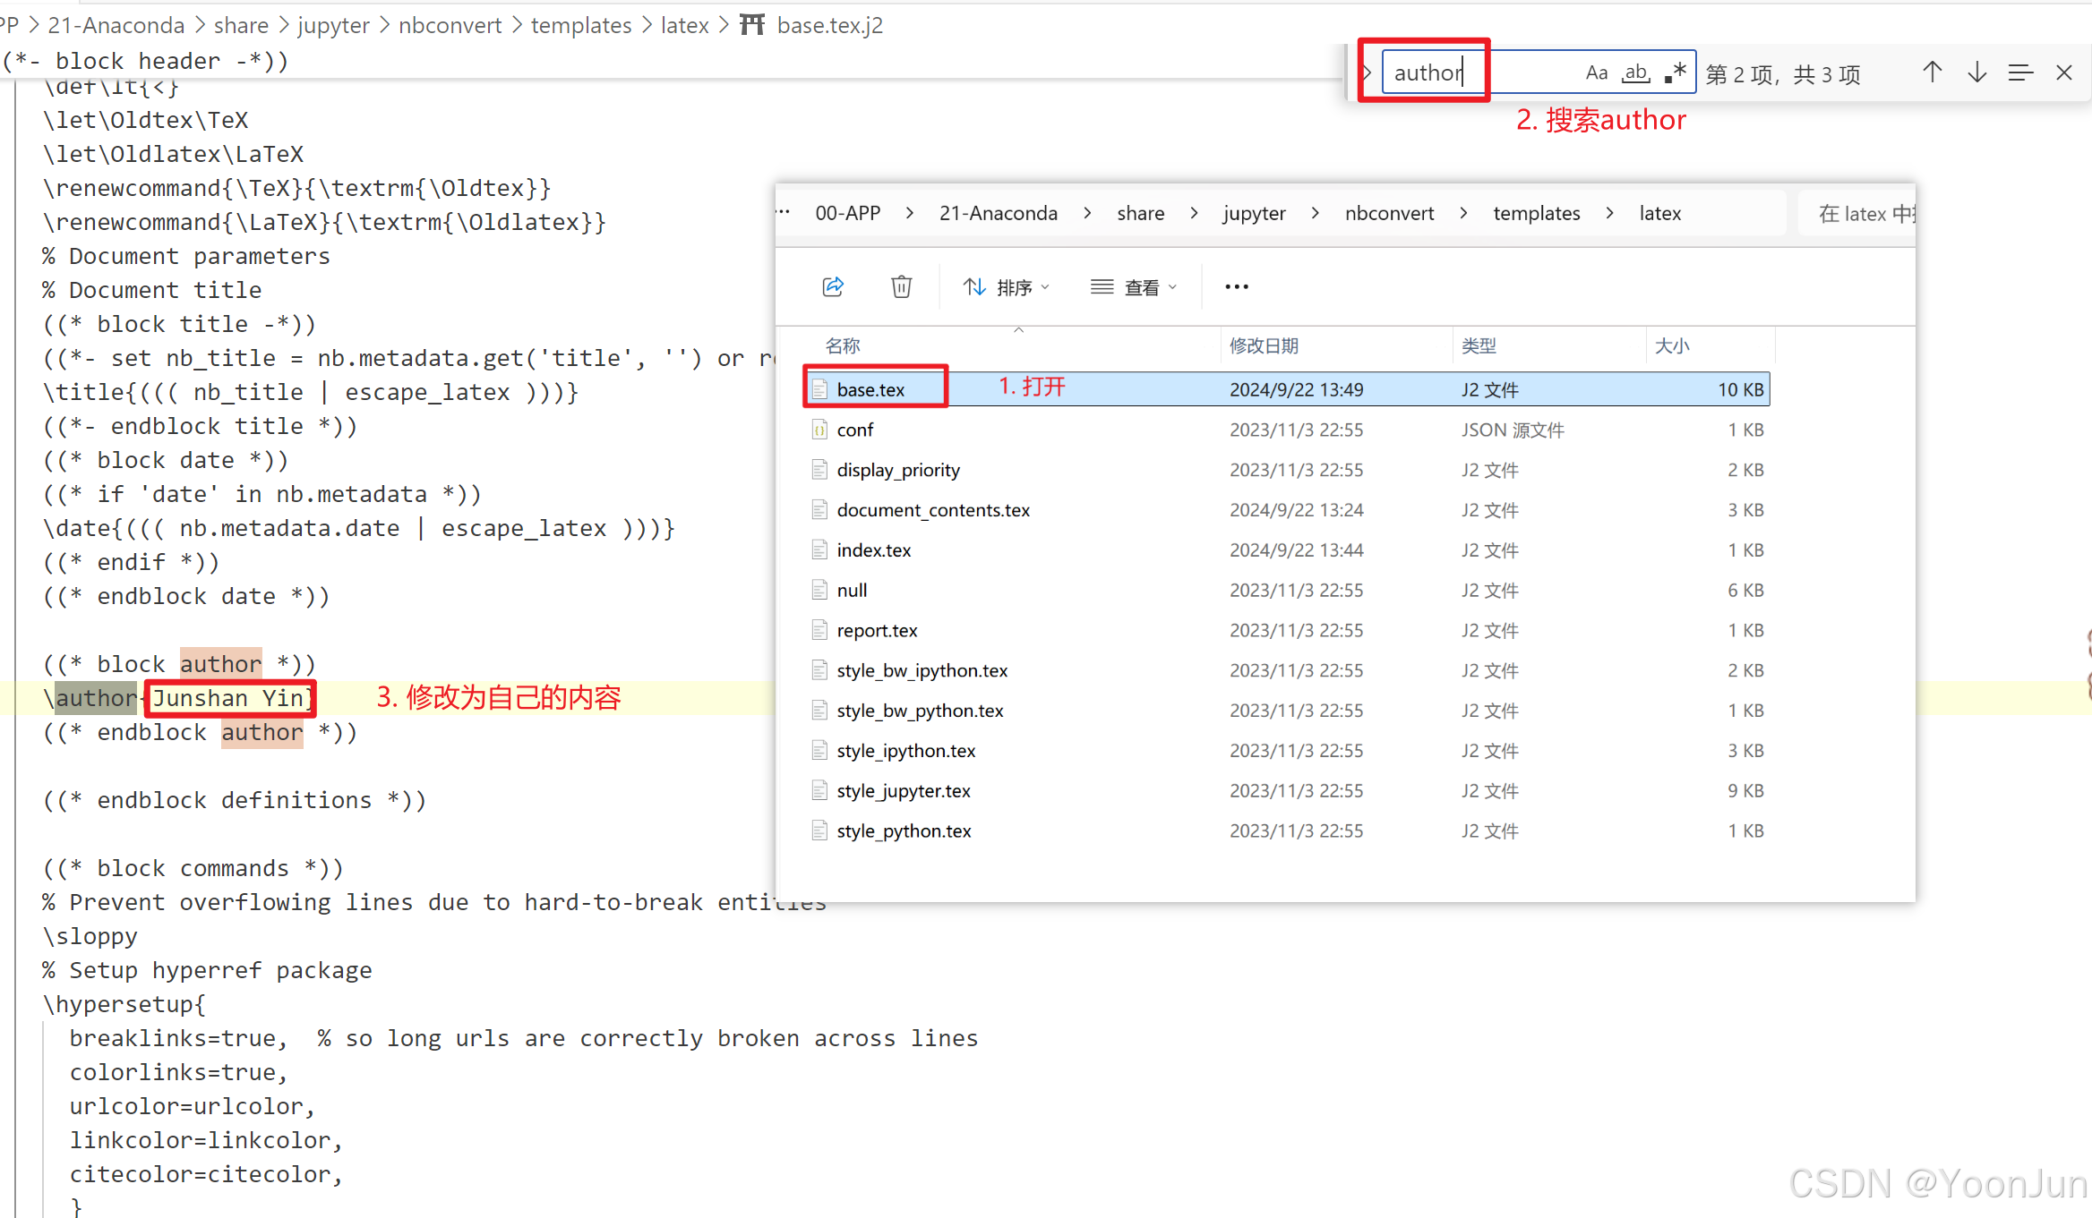Toggle Match Whole Word option
Viewport: 2092px width, 1218px height.
(x=1636, y=72)
